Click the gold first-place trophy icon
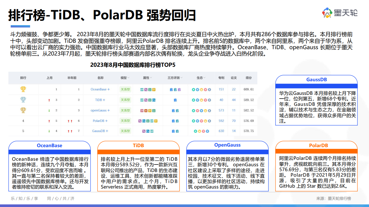369x207 pixels. coord(23,89)
